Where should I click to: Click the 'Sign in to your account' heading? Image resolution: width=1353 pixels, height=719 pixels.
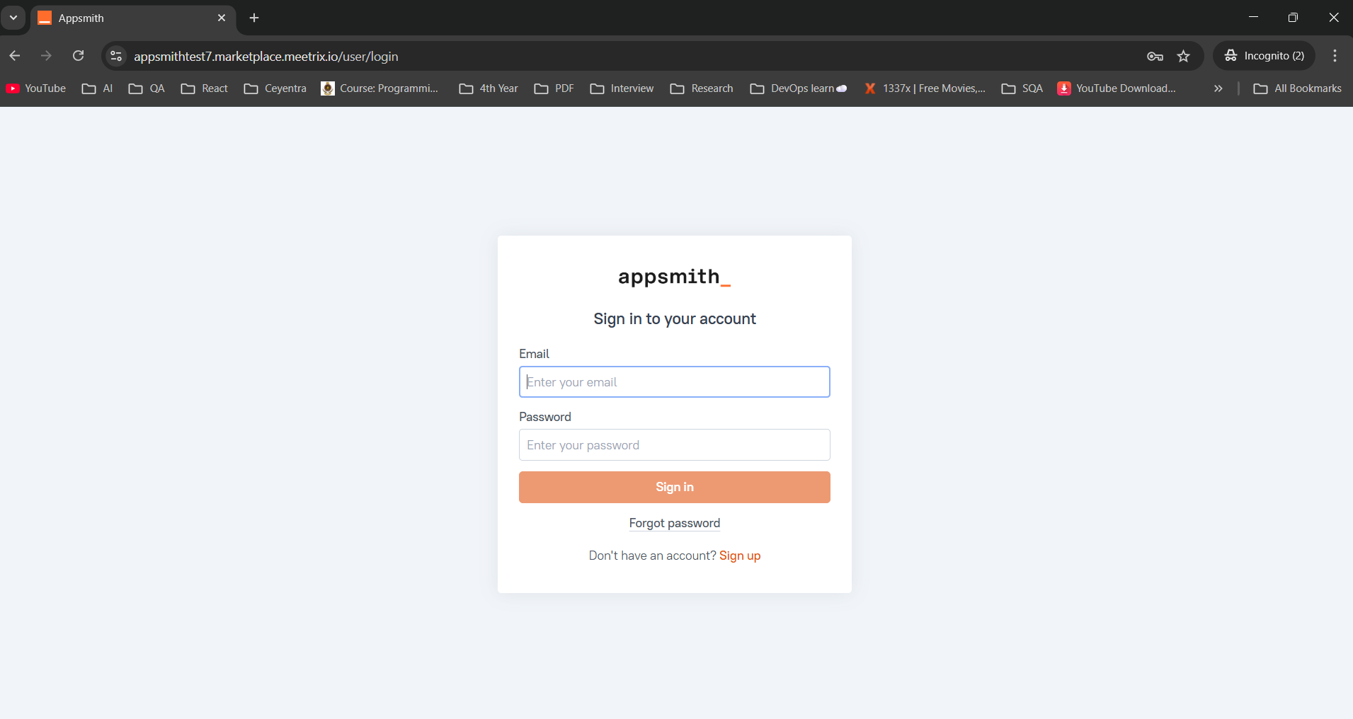pyautogui.click(x=674, y=319)
